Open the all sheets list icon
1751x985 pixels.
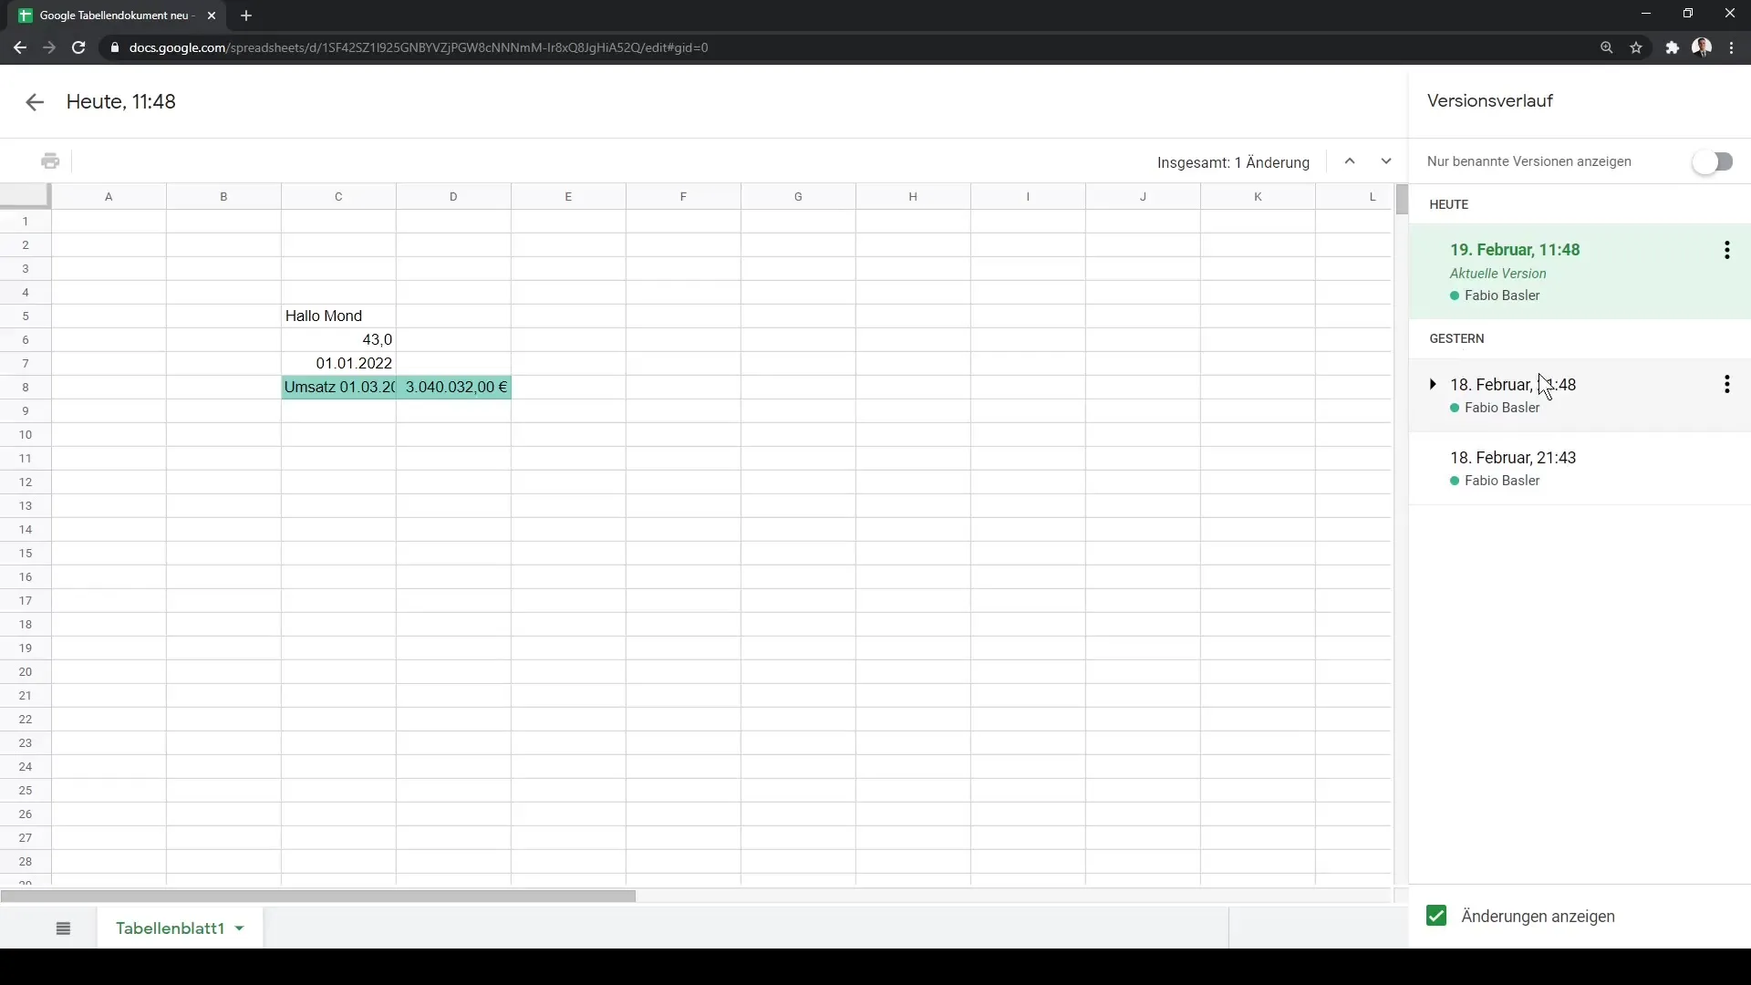pyautogui.click(x=63, y=928)
